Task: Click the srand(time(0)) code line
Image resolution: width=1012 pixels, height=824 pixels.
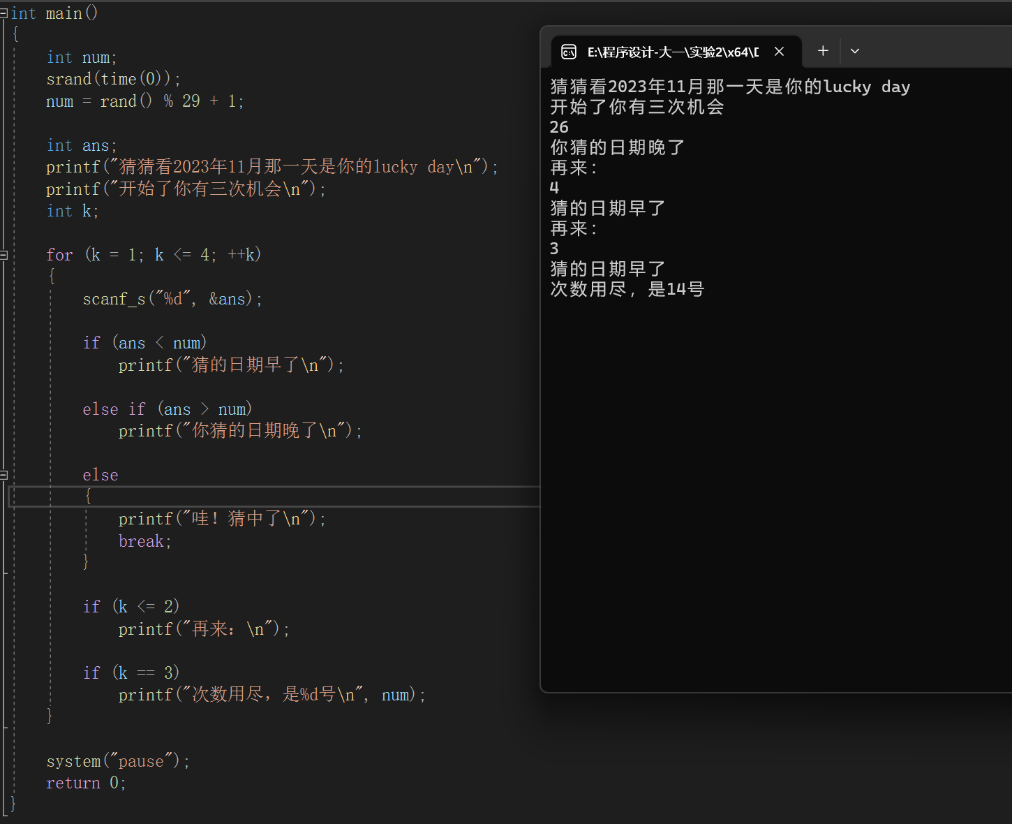Action: point(113,79)
